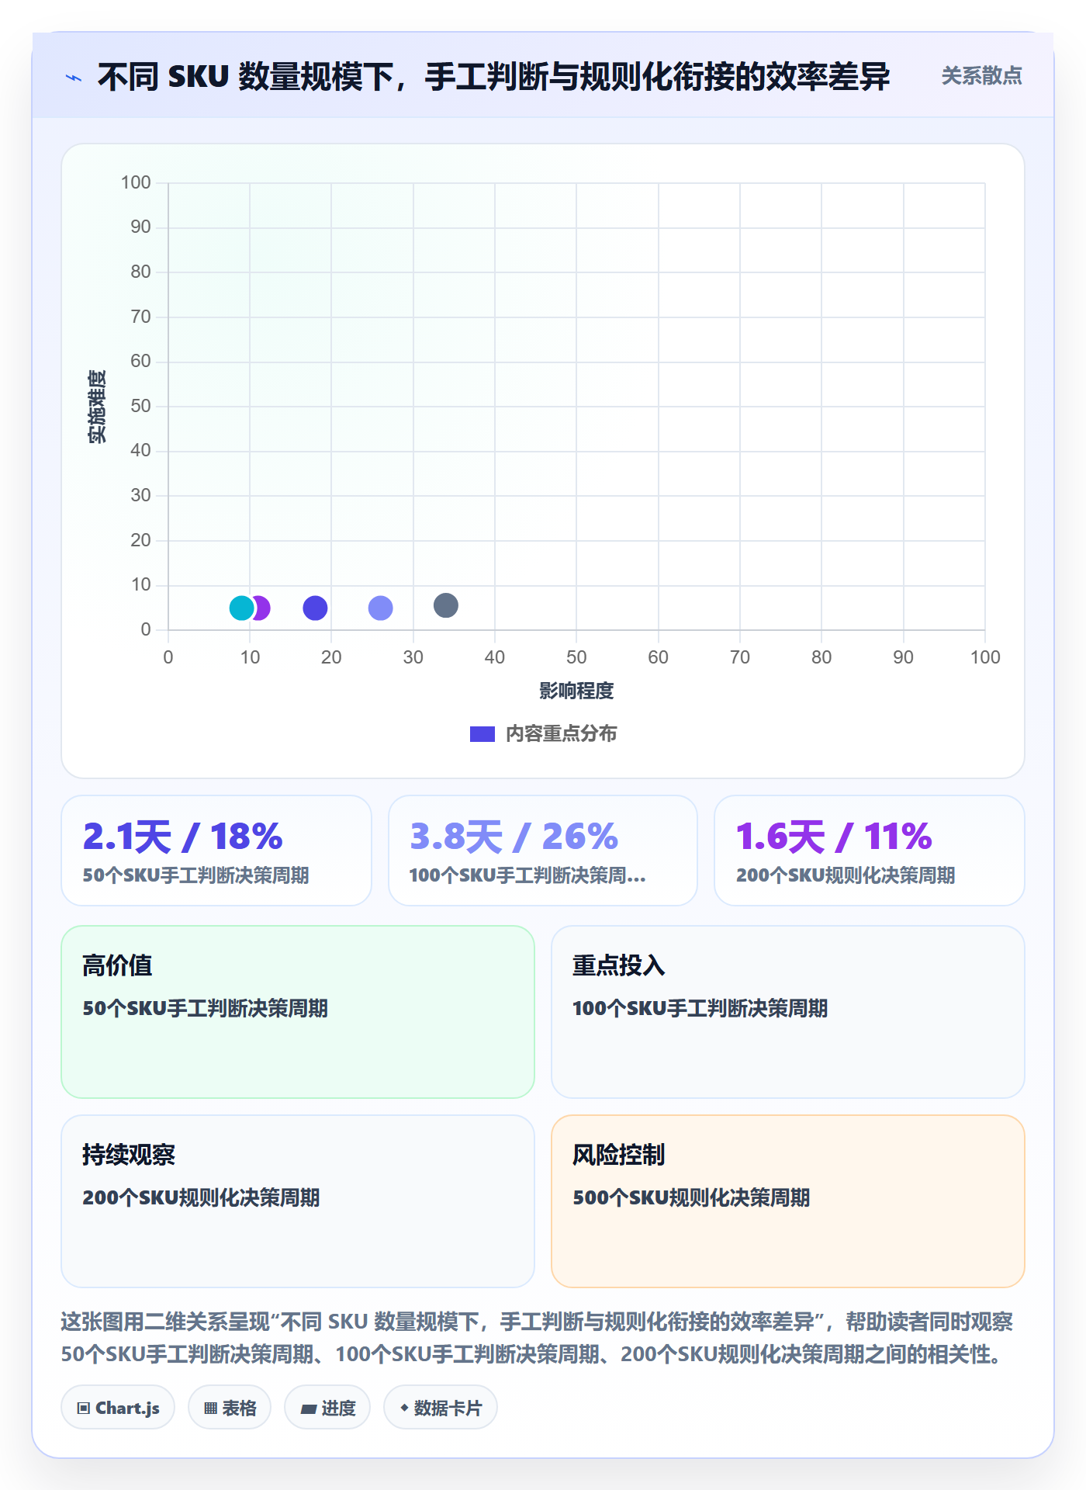The height and width of the screenshot is (1490, 1086).
Task: Click the 影响程度 x-axis title
Action: (x=576, y=691)
